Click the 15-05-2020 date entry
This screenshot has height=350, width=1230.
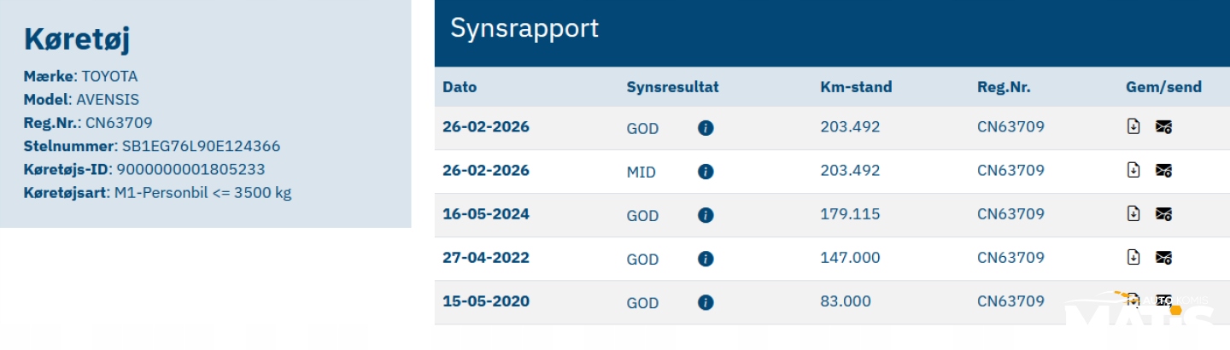(x=486, y=301)
